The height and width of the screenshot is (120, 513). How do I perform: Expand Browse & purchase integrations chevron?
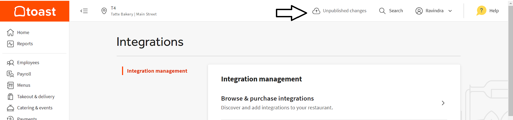click(x=443, y=103)
